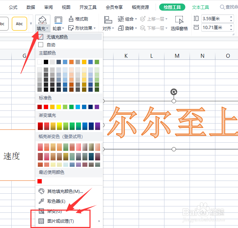Click the size dialog launcher icon
Image resolution: width=238 pixels, height=228 pixels.
point(233,34)
